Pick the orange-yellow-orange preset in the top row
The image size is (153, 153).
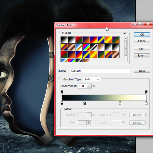click(108, 40)
